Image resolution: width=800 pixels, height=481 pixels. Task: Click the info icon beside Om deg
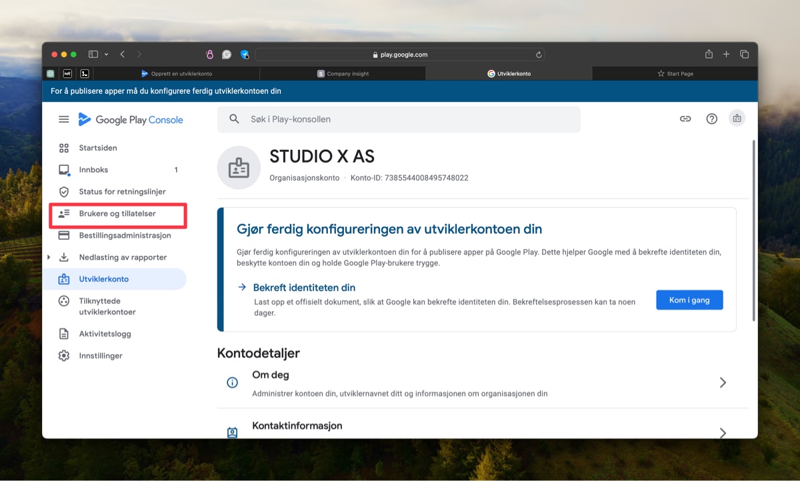(232, 382)
